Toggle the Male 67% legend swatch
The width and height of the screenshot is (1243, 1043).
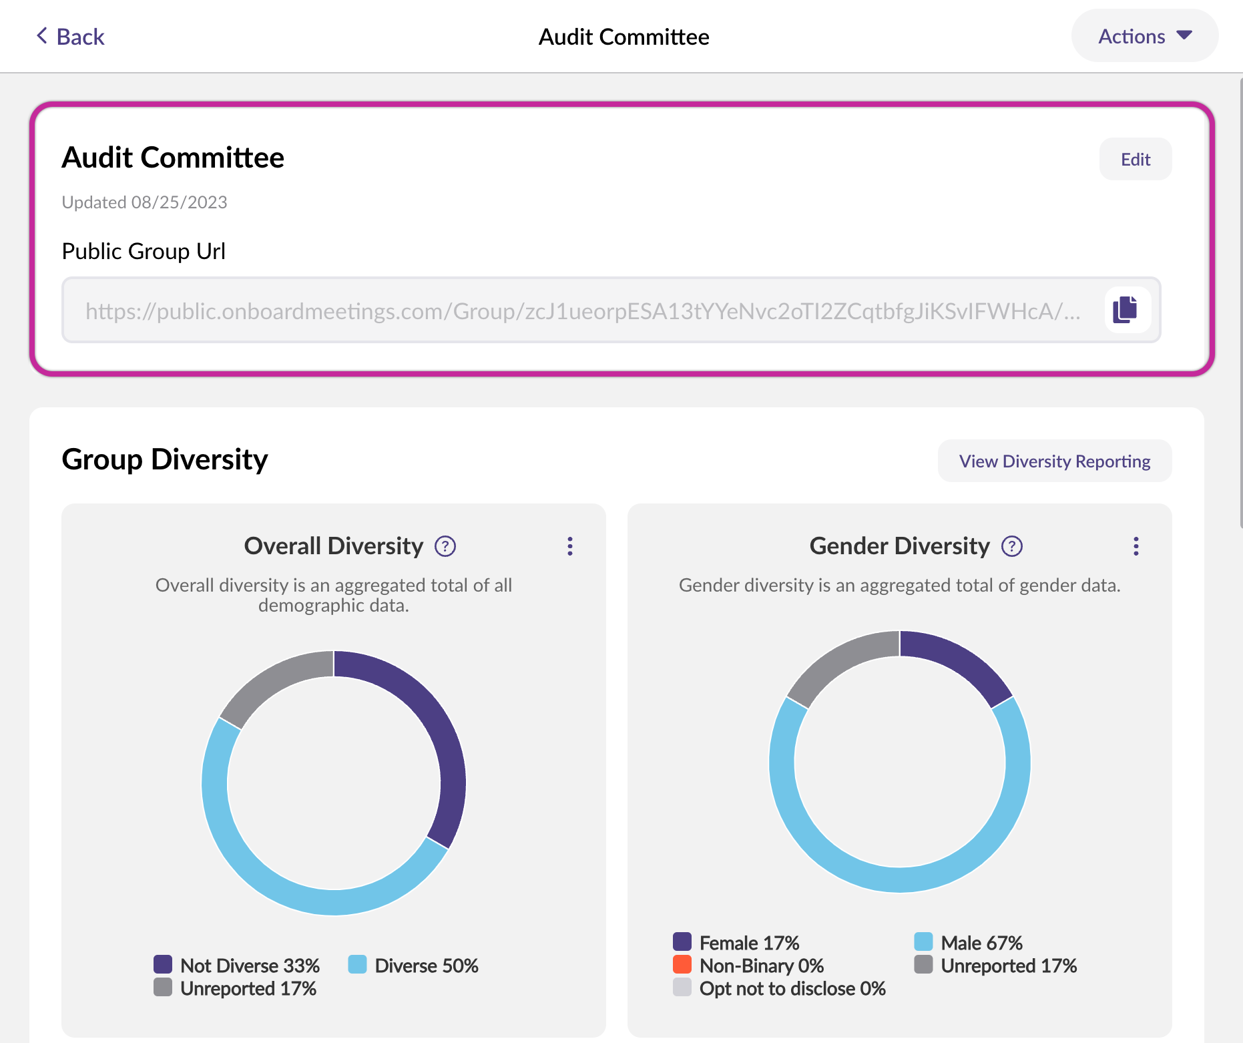click(x=923, y=942)
